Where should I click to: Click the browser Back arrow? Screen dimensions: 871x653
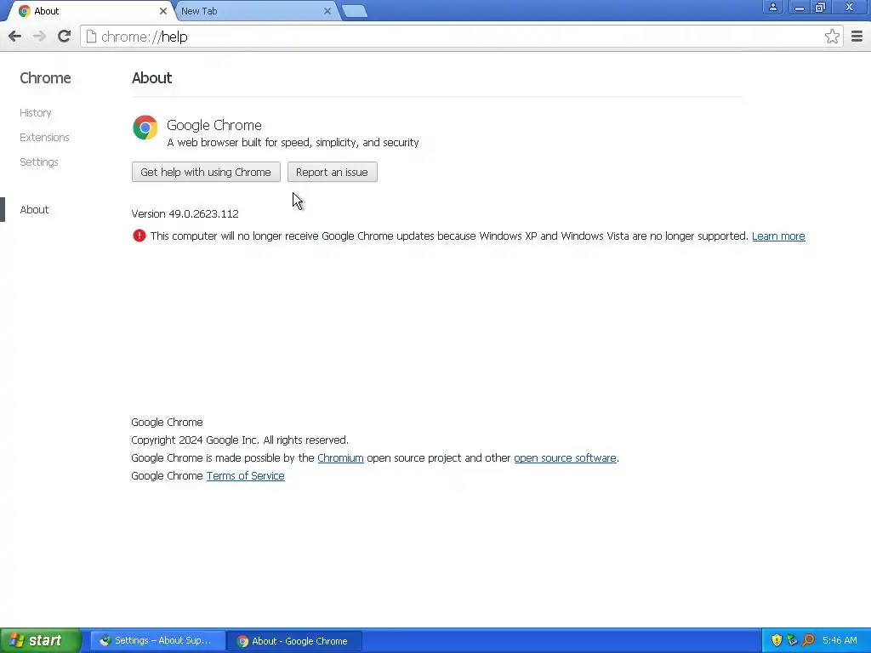[x=15, y=37]
